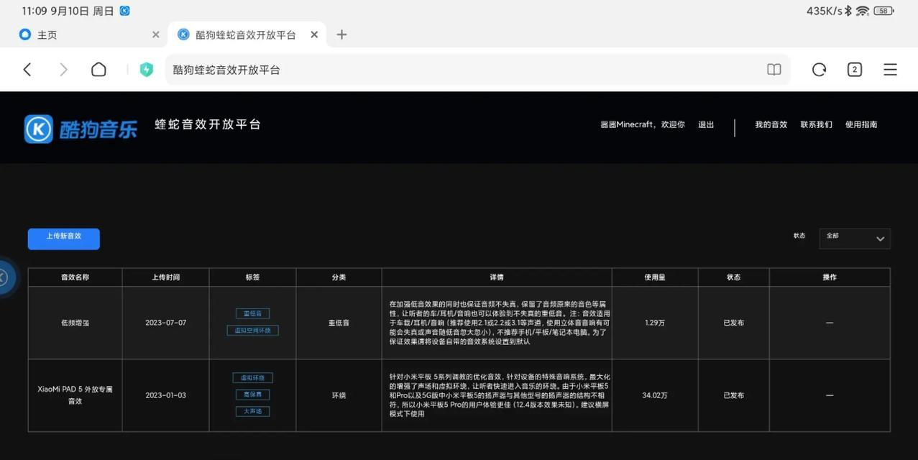
Task: Open reader mode book icon
Action: pos(774,70)
